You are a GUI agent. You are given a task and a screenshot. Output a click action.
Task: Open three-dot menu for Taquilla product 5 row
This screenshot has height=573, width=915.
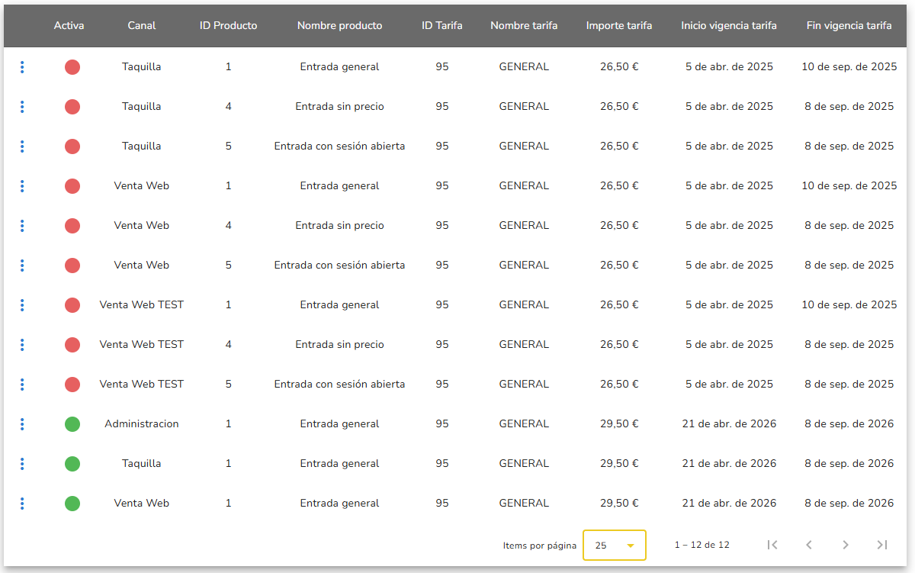click(x=22, y=146)
